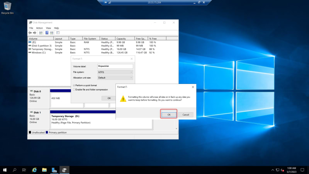This screenshot has width=309, height=174.
Task: Open the Allocation unit size dropdown
Action: pos(115,78)
